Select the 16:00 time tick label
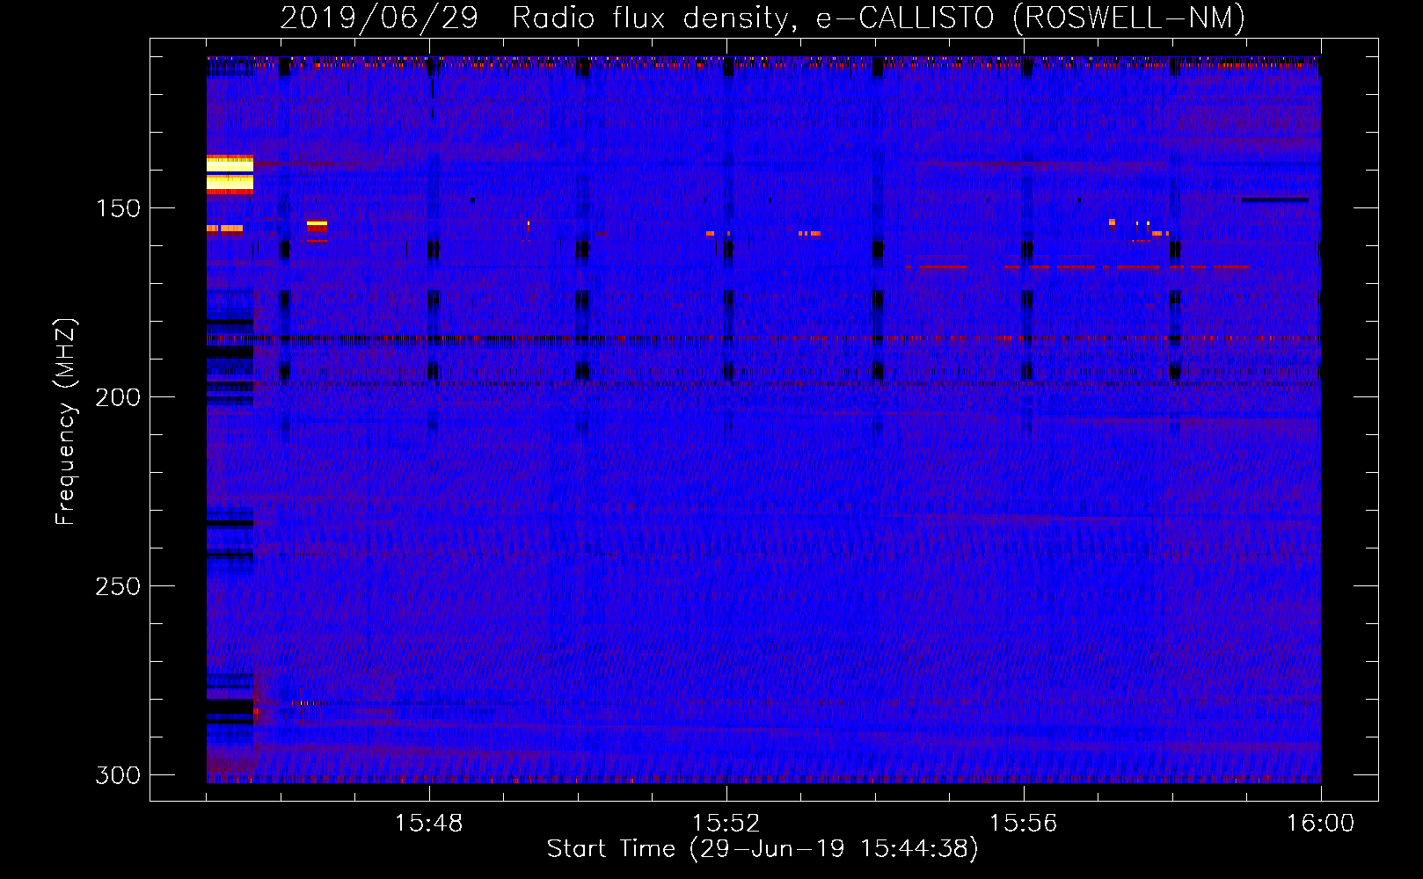Viewport: 1423px width, 879px height. (1320, 824)
